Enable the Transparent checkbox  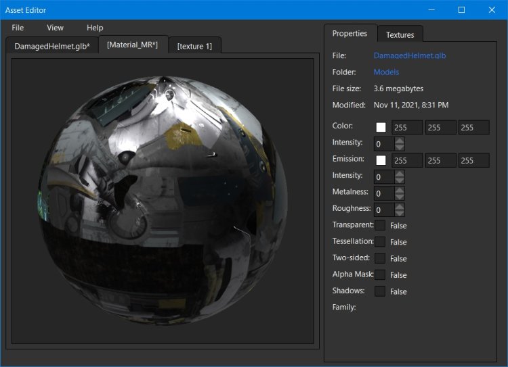(380, 225)
